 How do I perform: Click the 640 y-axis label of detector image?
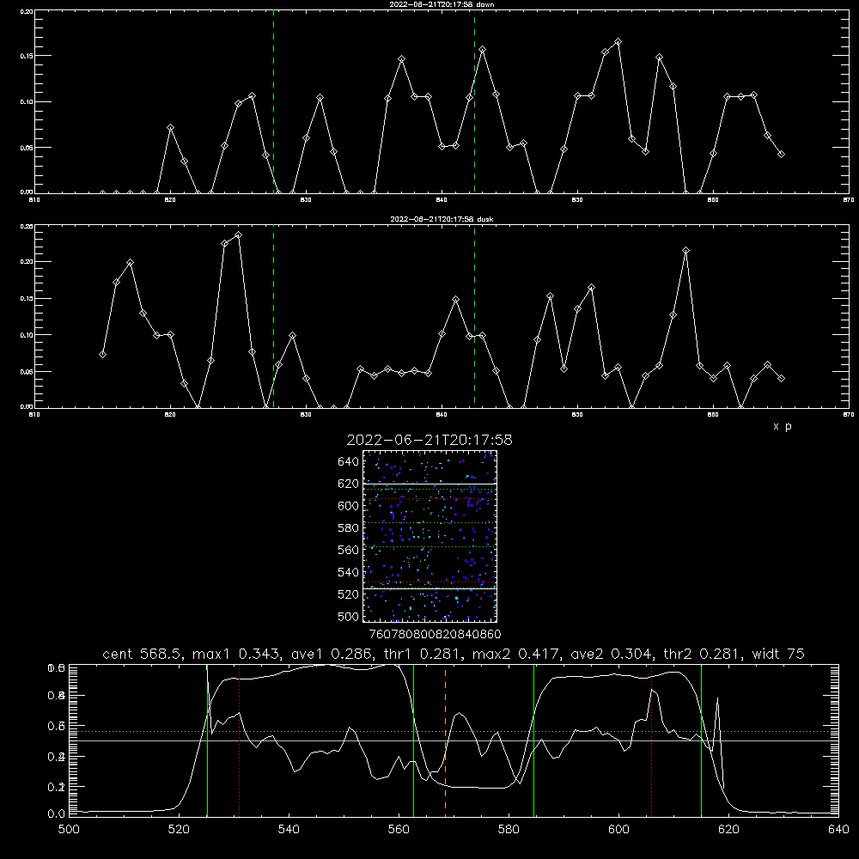(349, 462)
